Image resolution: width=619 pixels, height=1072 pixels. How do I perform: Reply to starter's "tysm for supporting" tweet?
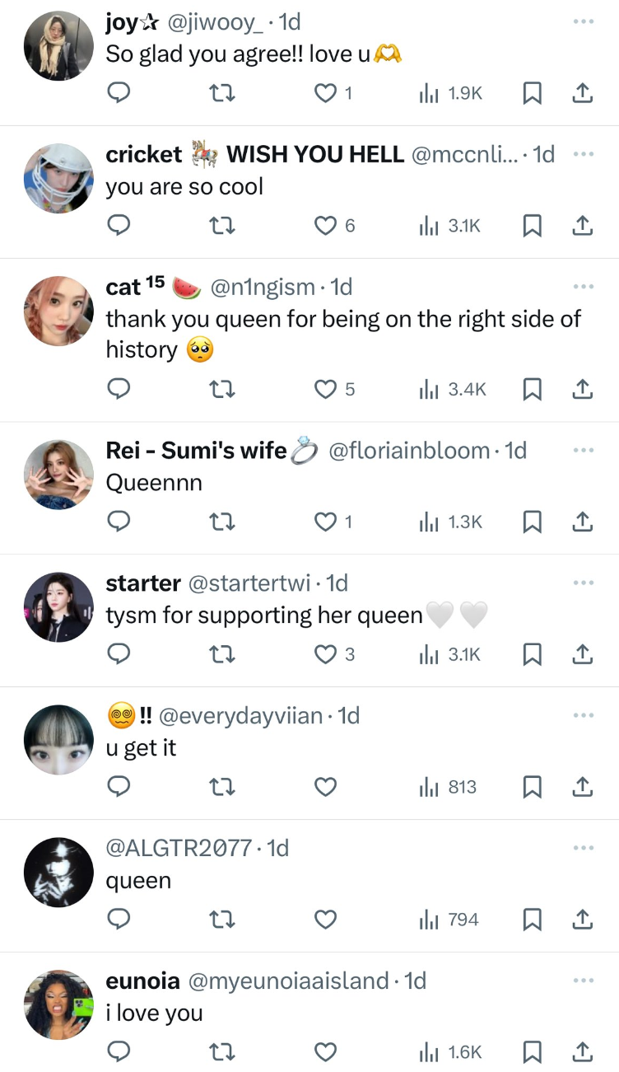click(119, 654)
